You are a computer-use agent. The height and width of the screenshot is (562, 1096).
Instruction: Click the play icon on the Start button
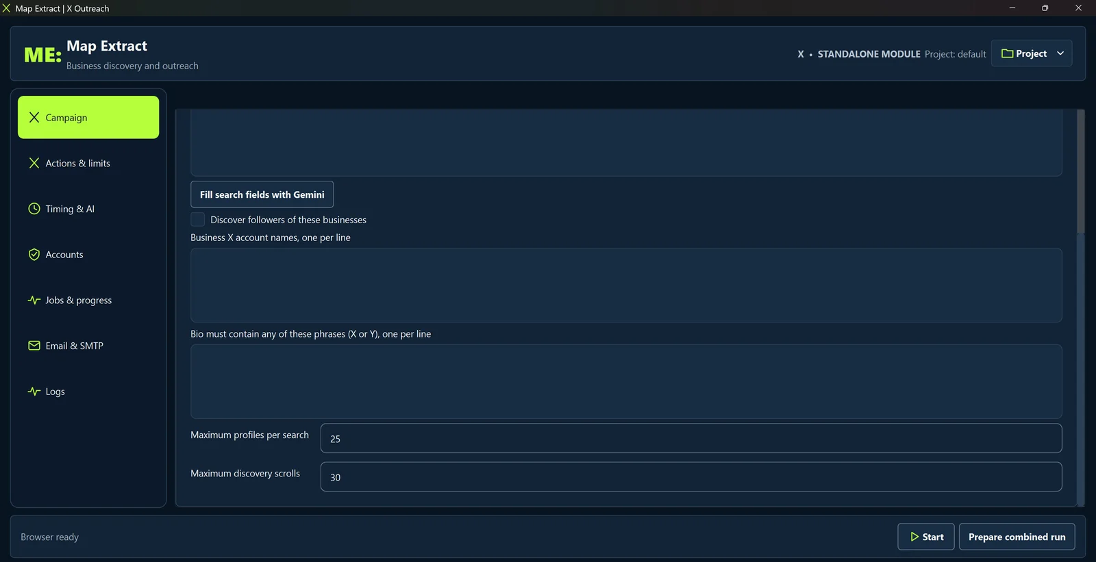914,537
